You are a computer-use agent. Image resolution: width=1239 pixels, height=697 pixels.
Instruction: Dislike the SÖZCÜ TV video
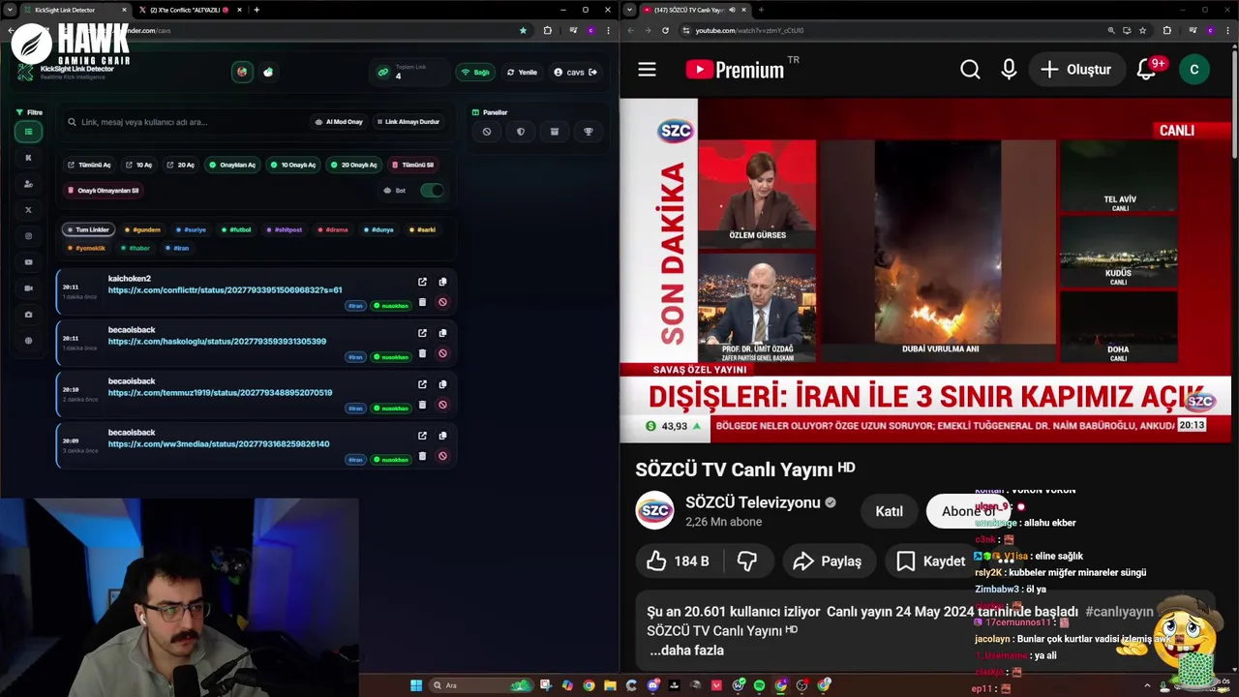747,561
